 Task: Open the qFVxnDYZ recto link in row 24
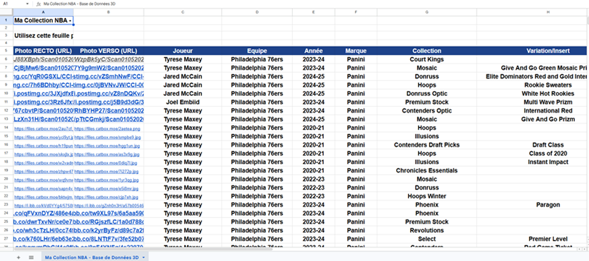pyautogui.click(x=43, y=213)
